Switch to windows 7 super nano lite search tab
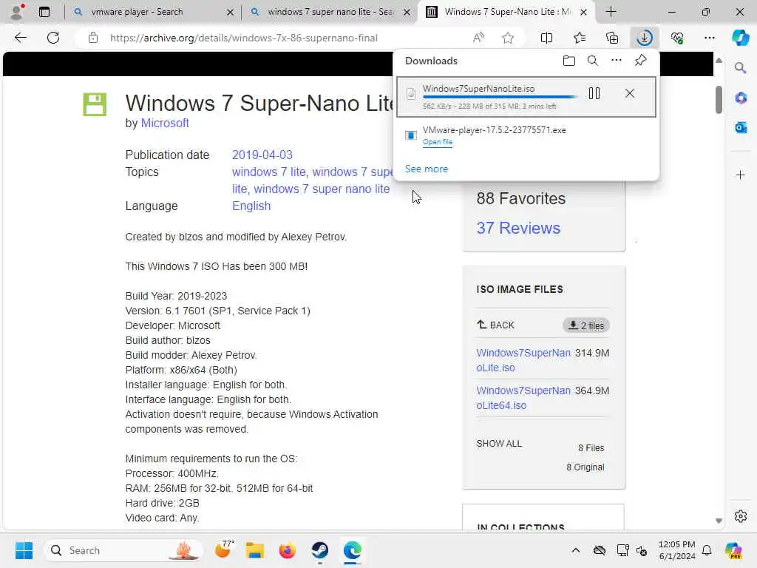757x568 pixels. pos(330,12)
